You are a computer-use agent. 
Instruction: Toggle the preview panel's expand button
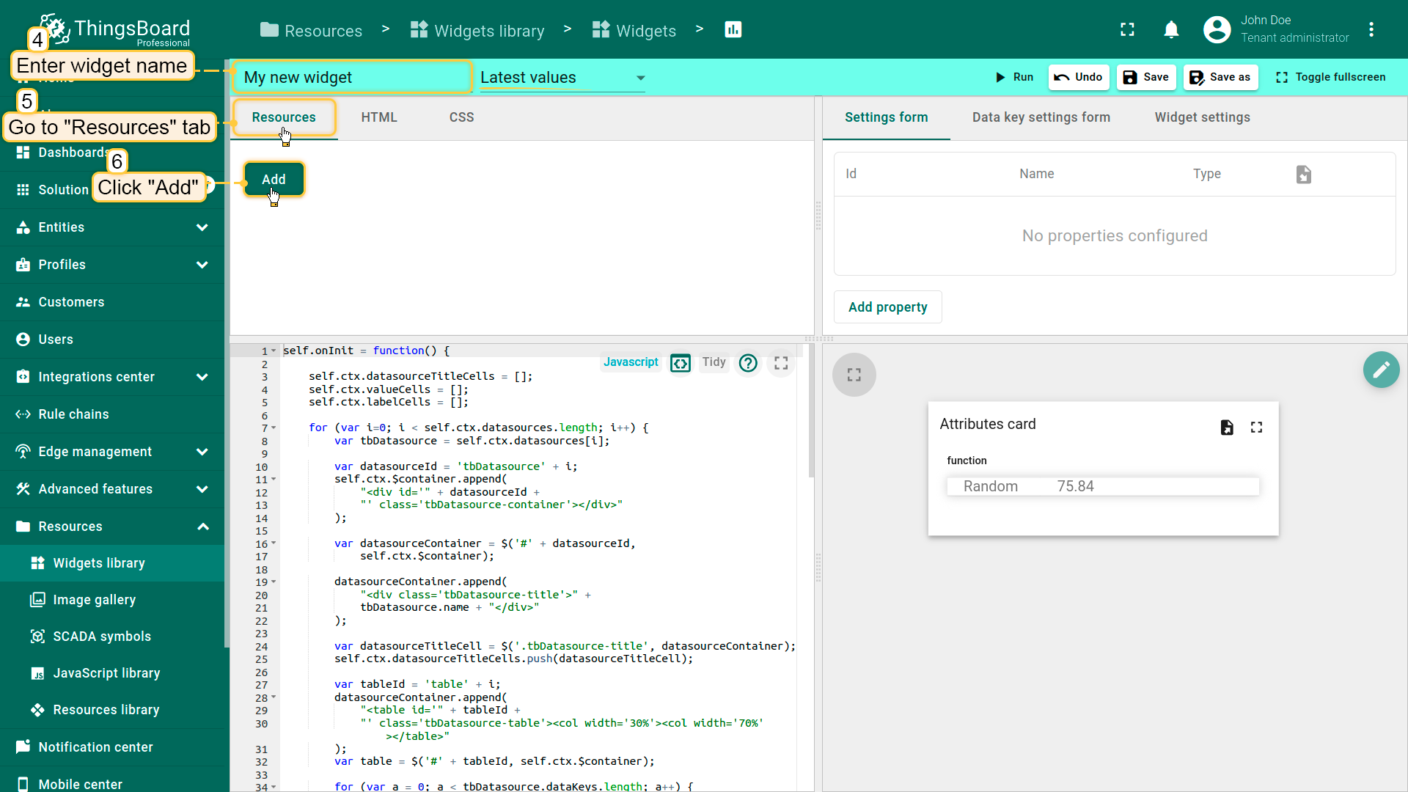(854, 375)
